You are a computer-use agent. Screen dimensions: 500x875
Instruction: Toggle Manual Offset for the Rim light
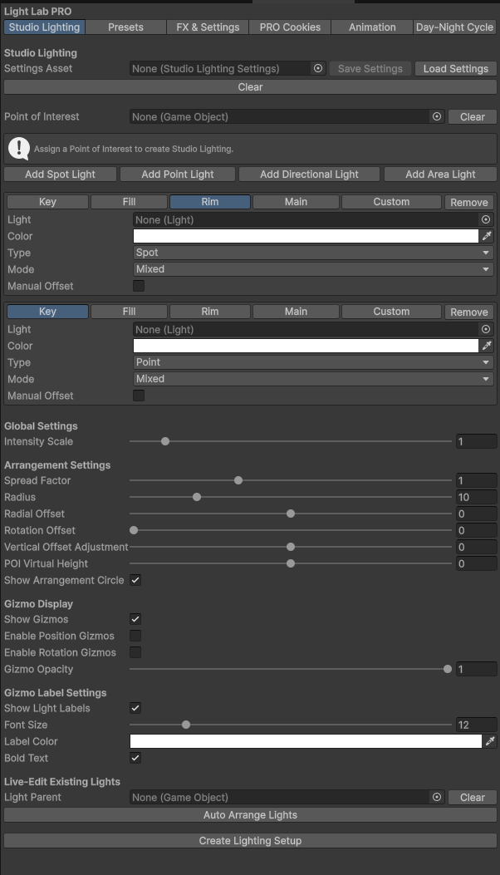(139, 286)
